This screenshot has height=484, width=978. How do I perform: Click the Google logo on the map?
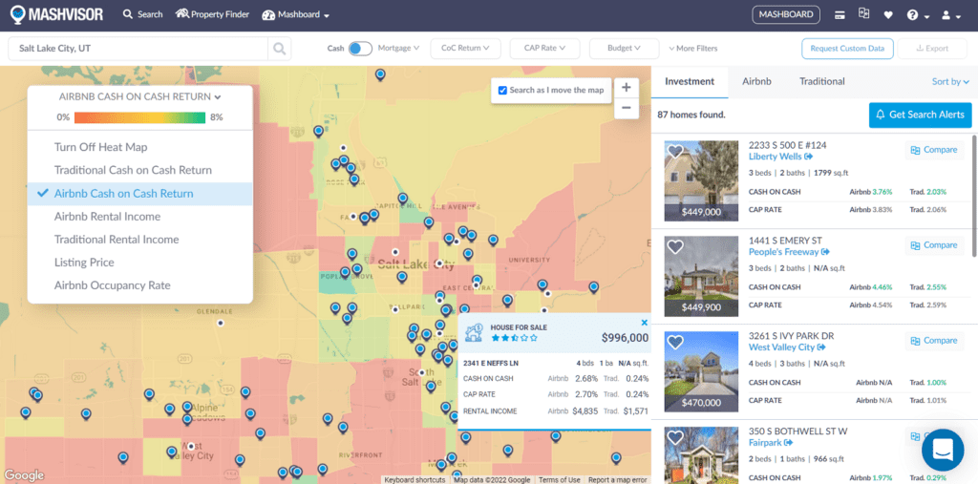pyautogui.click(x=24, y=475)
